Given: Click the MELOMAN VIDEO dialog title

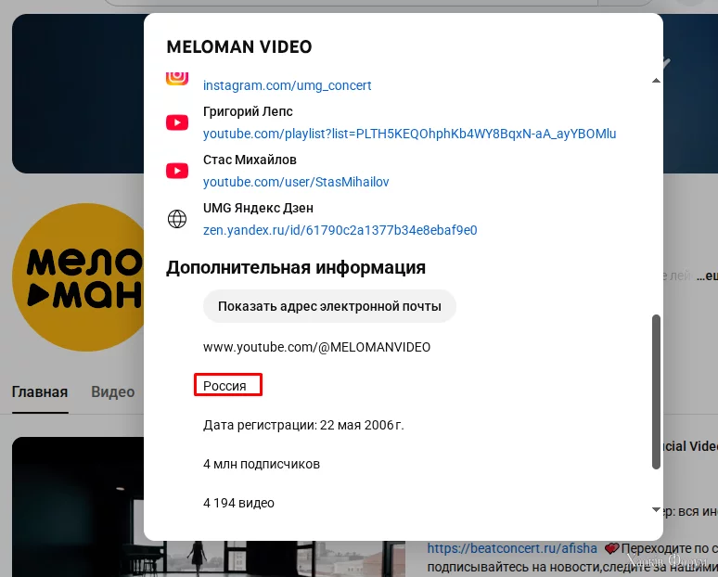Looking at the screenshot, I should 239,46.
